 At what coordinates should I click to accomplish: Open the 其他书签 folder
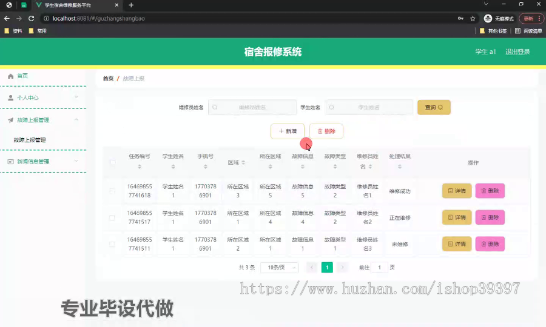493,31
